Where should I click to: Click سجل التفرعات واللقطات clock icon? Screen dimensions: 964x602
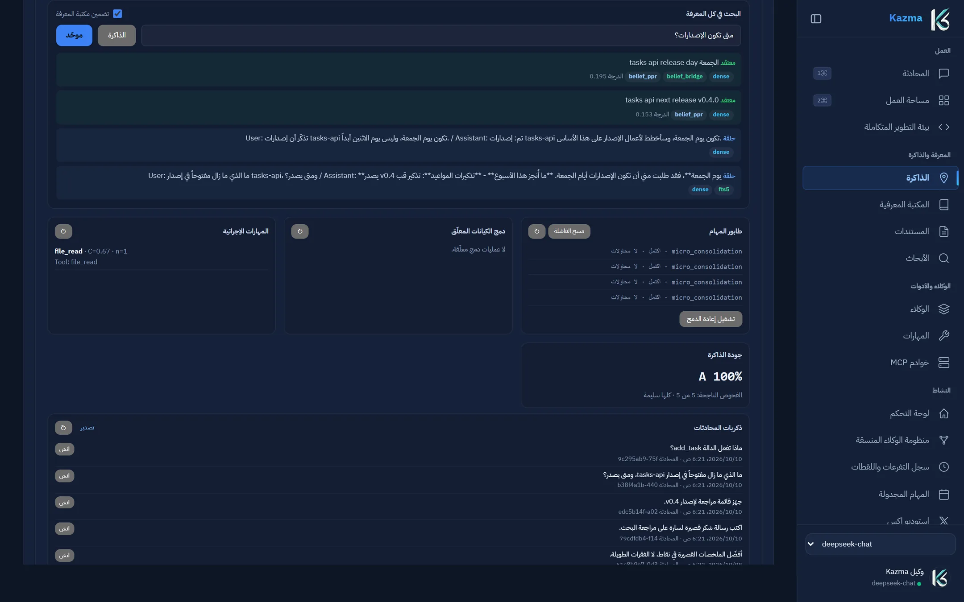(x=943, y=467)
